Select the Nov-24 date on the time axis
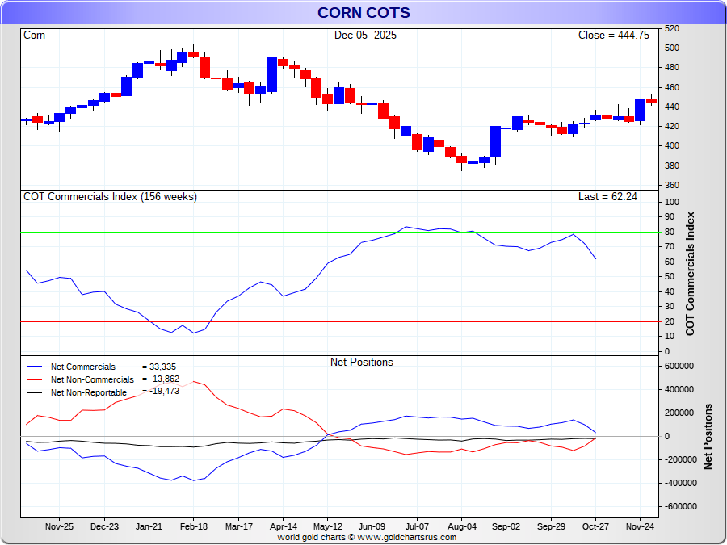727x545 pixels. [x=641, y=526]
